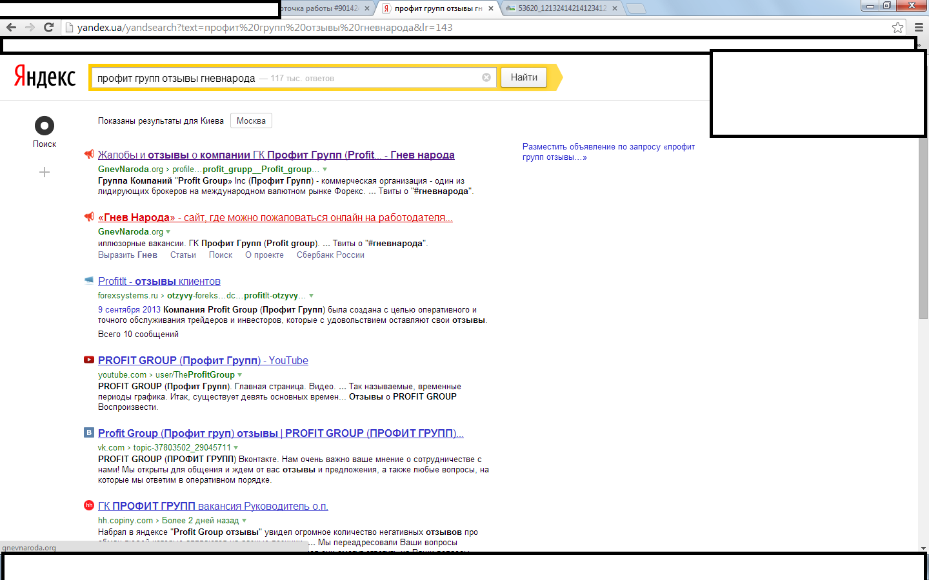Close the 'точка работы #90142' tab

367,8
